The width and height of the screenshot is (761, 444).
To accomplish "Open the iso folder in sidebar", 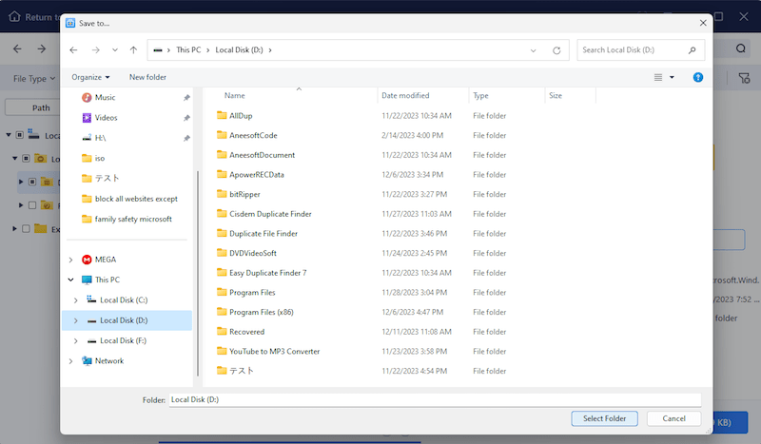I will pyautogui.click(x=93, y=158).
